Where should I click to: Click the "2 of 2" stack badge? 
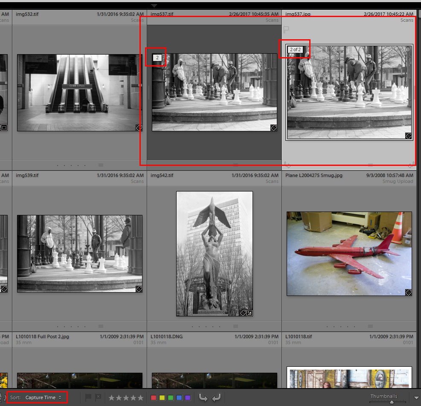[295, 49]
